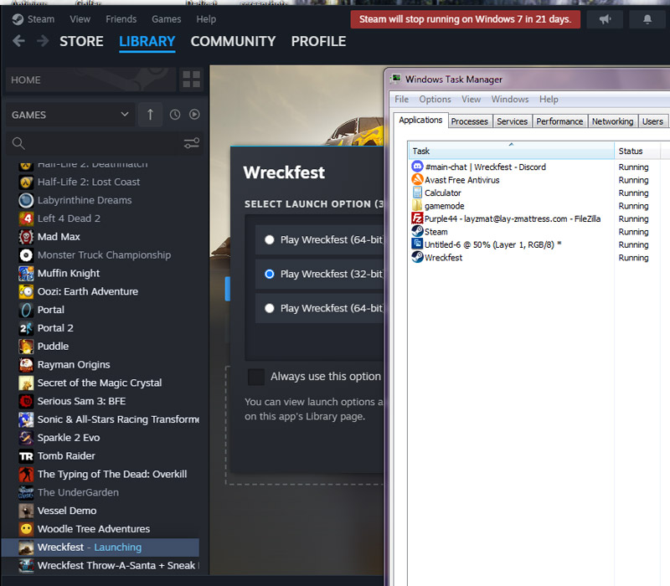670x586 pixels.
Task: Click the sort ascending arrow in library
Action: click(x=150, y=115)
